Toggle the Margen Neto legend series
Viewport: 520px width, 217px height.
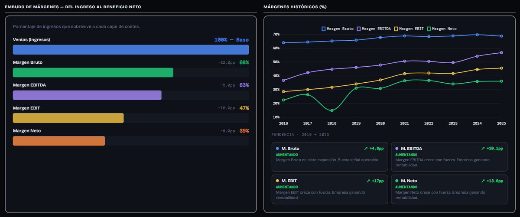[442, 29]
